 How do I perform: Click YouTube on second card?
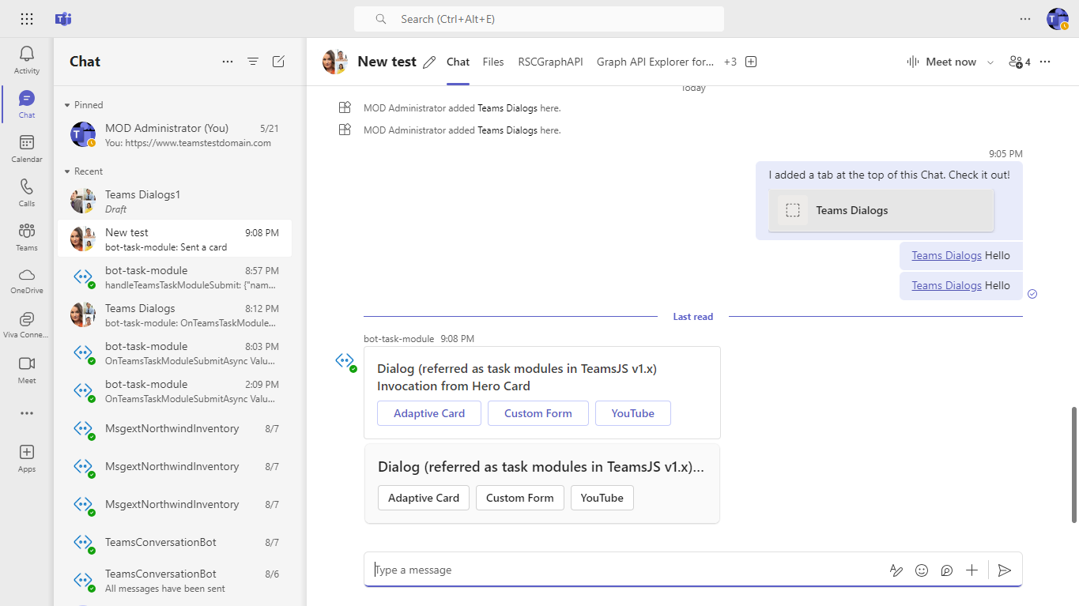[x=602, y=498]
